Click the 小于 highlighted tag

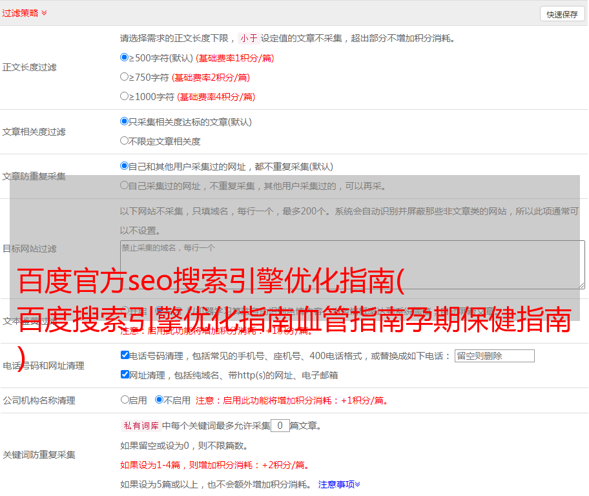(x=249, y=38)
